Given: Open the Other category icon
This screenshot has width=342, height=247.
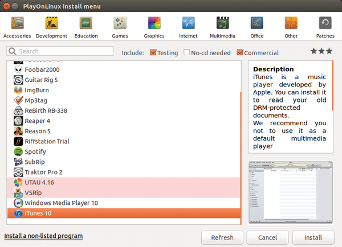Looking at the screenshot, I should pos(291,23).
